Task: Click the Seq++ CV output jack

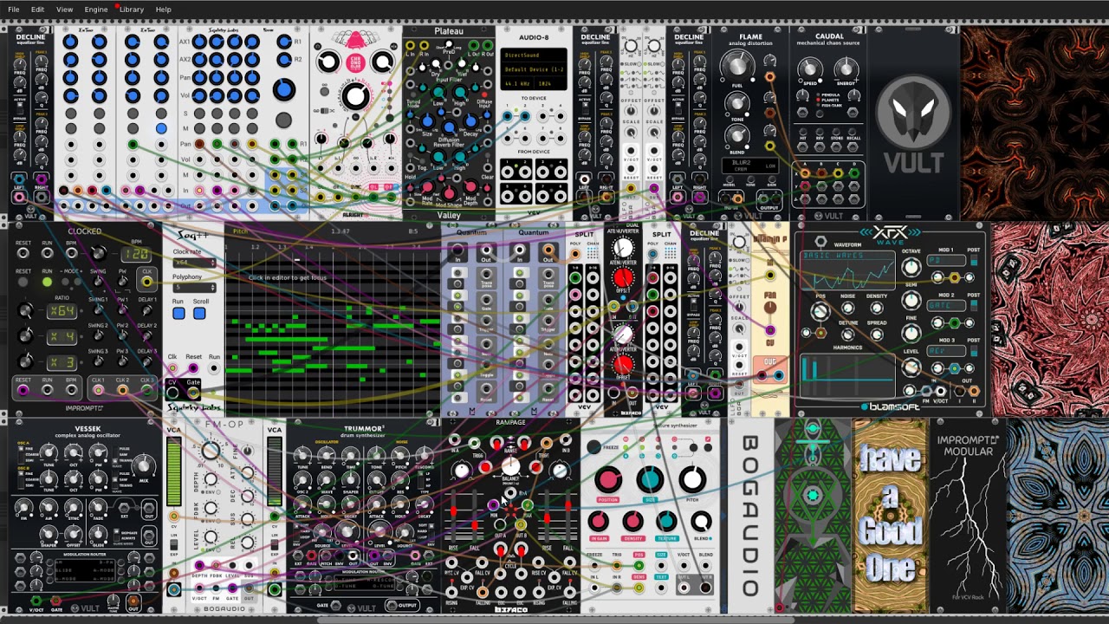Action: pos(172,393)
